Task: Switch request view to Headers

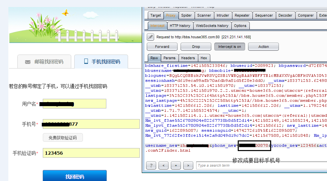Action: [x=188, y=58]
